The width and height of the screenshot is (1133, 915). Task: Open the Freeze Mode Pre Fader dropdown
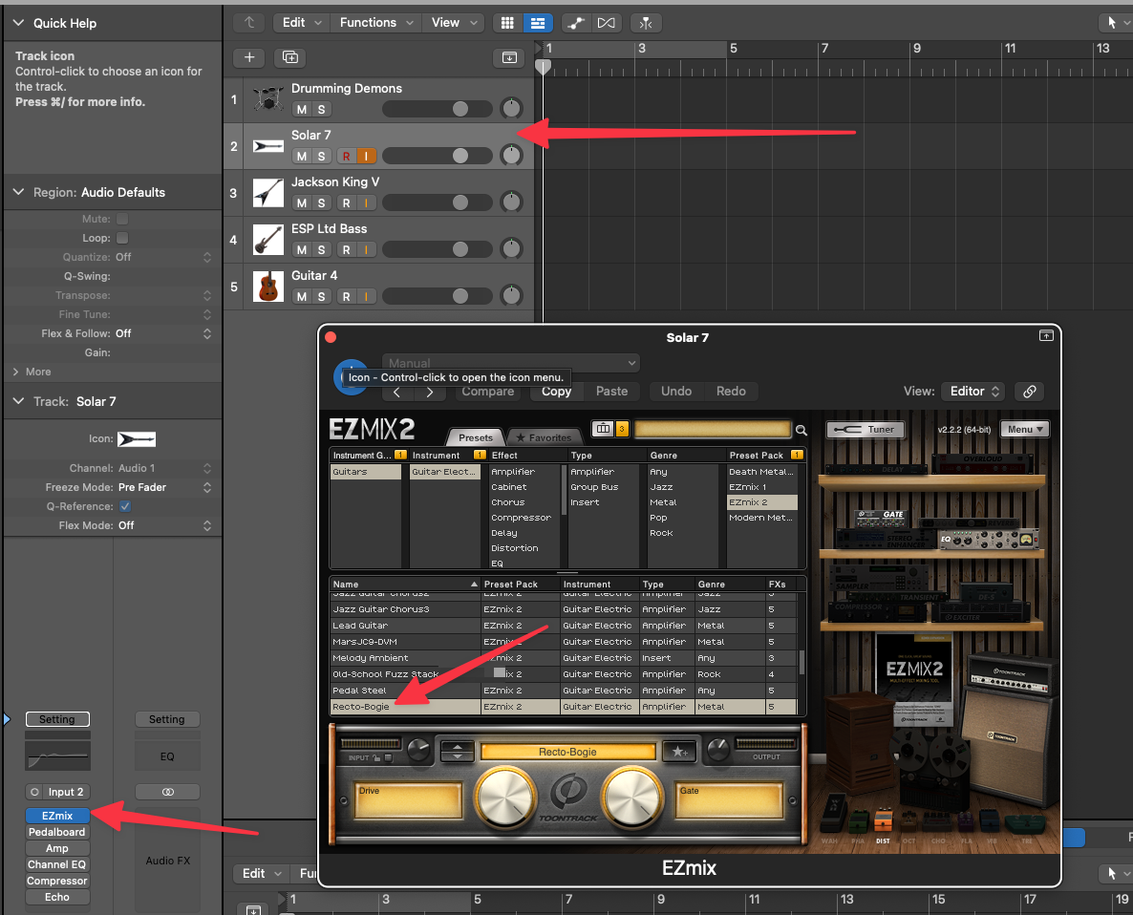click(x=162, y=487)
